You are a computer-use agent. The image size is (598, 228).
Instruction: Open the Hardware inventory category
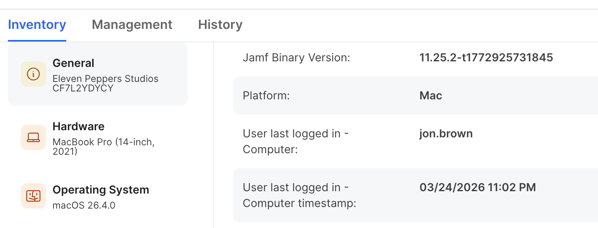pyautogui.click(x=78, y=126)
